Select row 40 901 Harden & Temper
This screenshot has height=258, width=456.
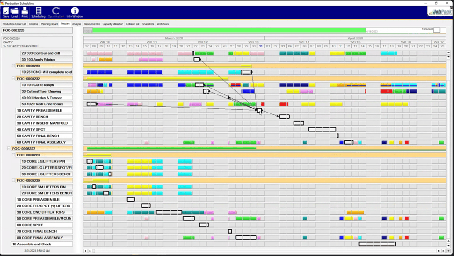pos(47,98)
